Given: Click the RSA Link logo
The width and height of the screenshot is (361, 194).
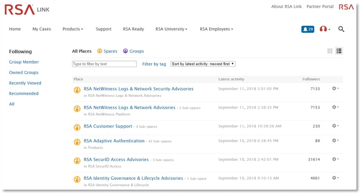Looking at the screenshot, I should coord(27,9).
